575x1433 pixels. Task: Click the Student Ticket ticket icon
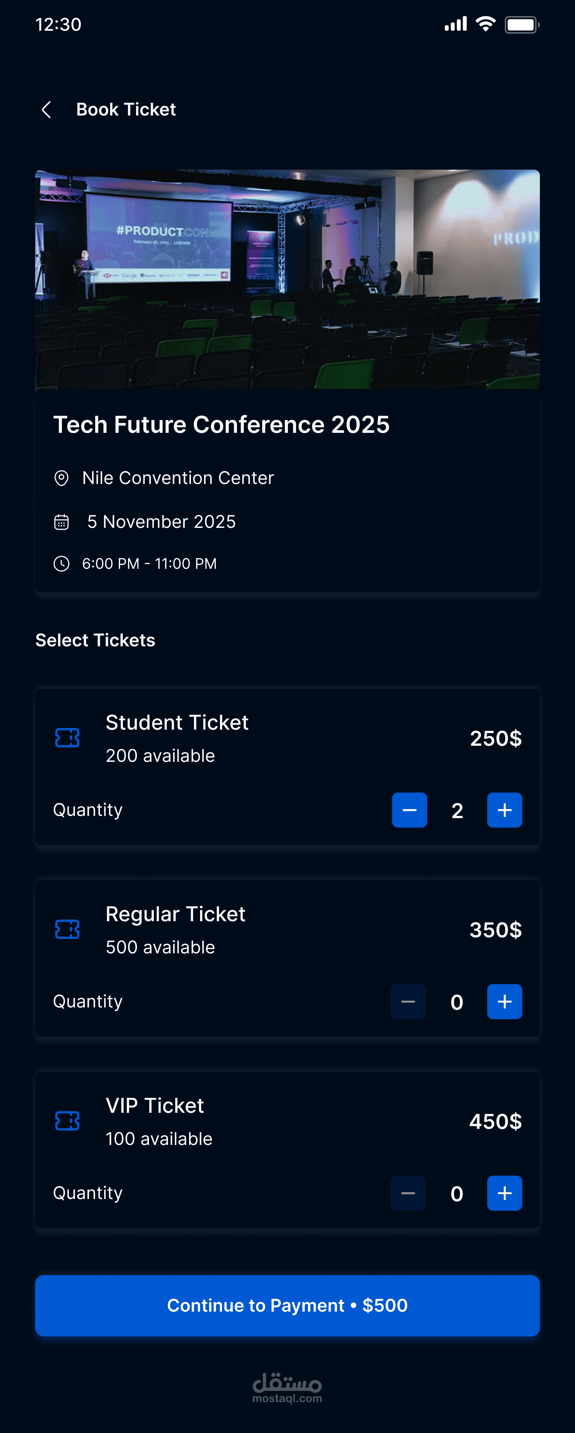(67, 738)
